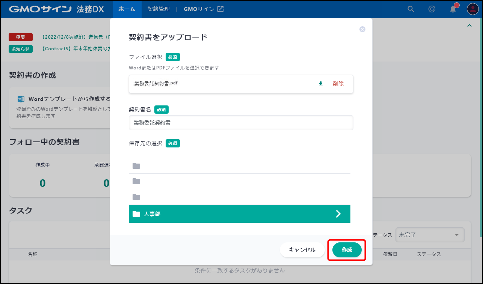The height and width of the screenshot is (284, 483).
Task: Open mentions via the @ icon
Action: [432, 9]
